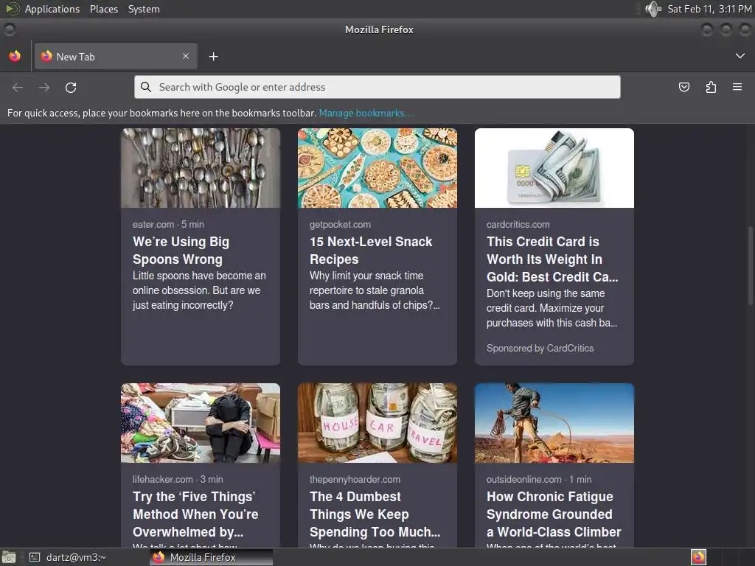Open the desert climber thumbnail image

tap(554, 423)
